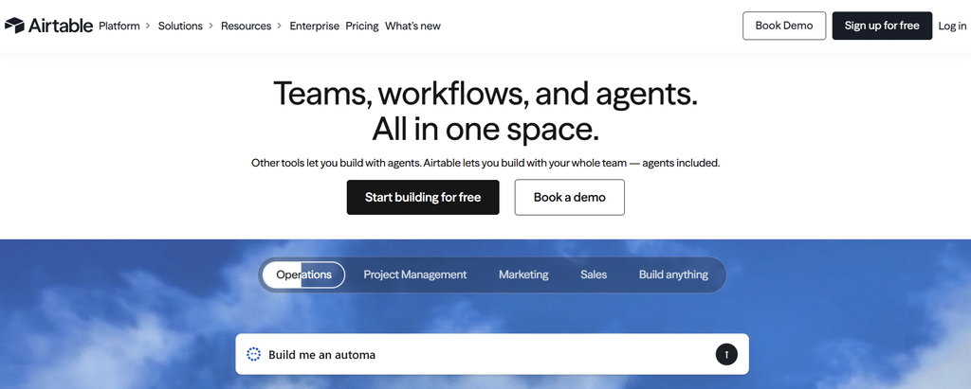Click the 'Other tools let you build' subtitle
This screenshot has height=389, width=971.
(485, 164)
